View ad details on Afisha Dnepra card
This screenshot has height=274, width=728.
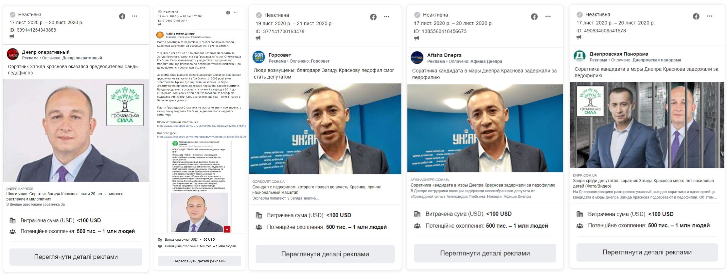[485, 253]
